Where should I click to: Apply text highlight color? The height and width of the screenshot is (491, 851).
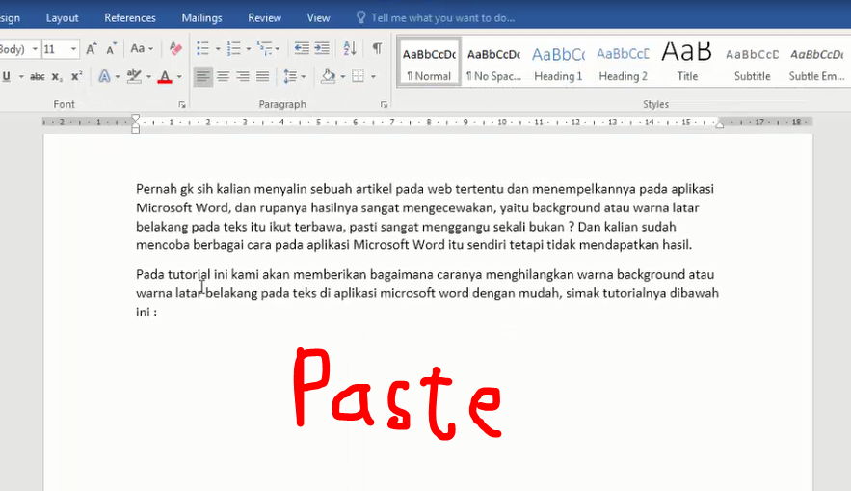coord(134,76)
